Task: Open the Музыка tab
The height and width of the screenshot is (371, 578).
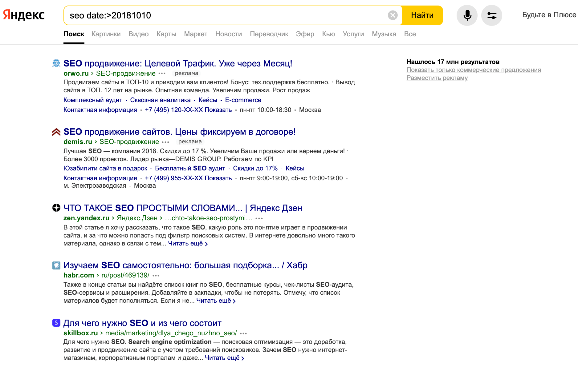Action: coord(384,34)
